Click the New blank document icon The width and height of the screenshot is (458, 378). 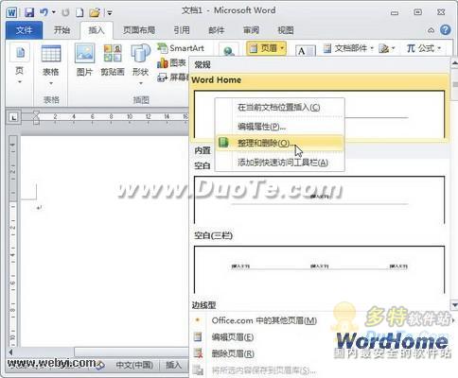[79, 12]
